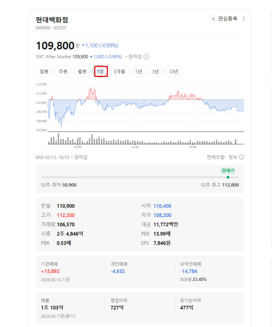272x327 pixels.
Task: Click NXT After Market price 109,900
Action: (x=80, y=57)
